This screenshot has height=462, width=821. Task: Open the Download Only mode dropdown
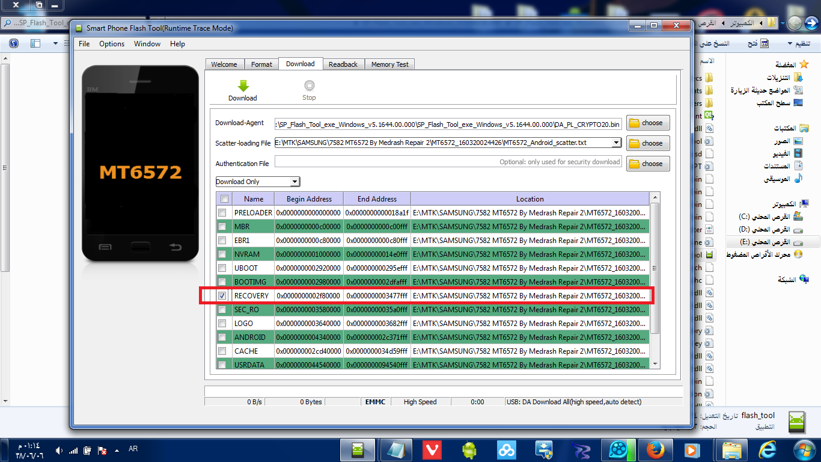pos(258,182)
